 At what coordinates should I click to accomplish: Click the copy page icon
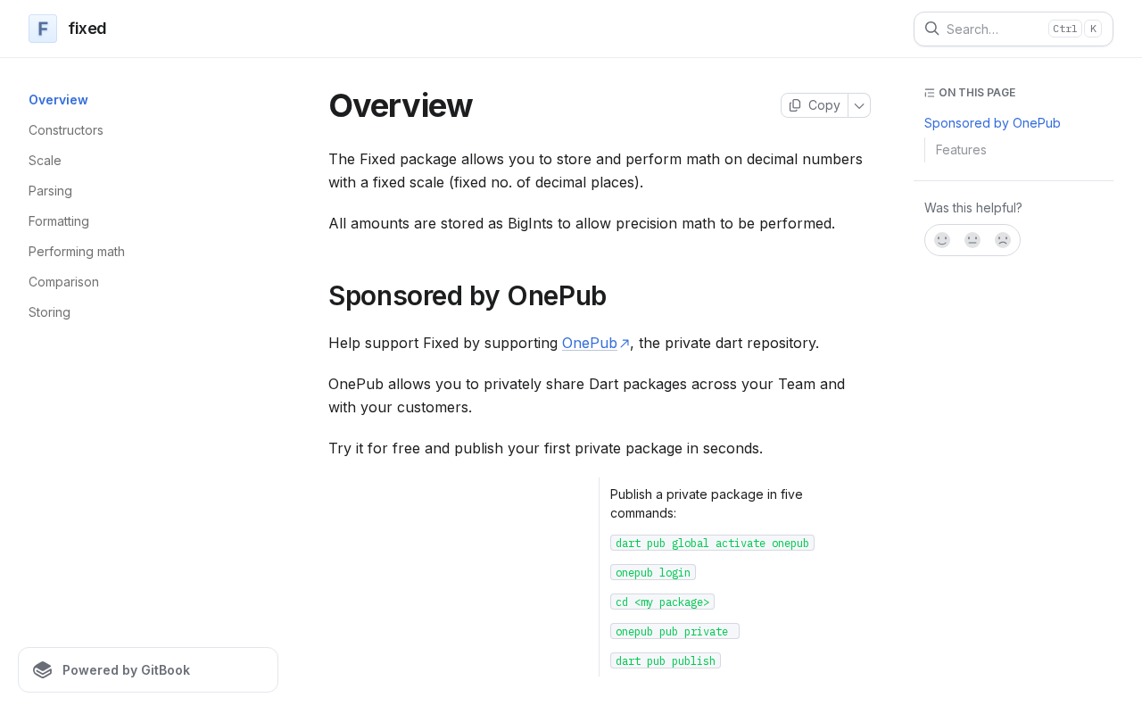(x=795, y=105)
